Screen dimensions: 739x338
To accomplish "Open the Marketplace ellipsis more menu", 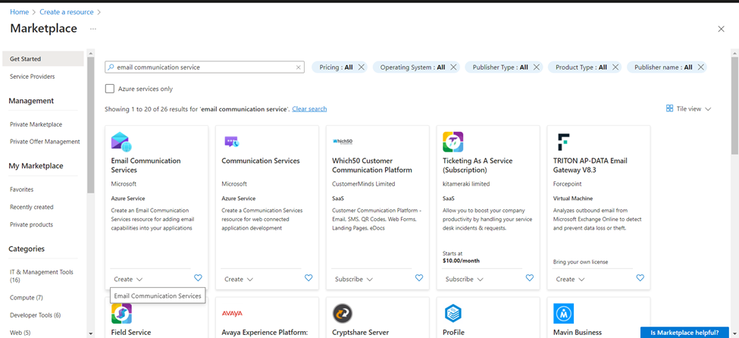I will pos(93,29).
